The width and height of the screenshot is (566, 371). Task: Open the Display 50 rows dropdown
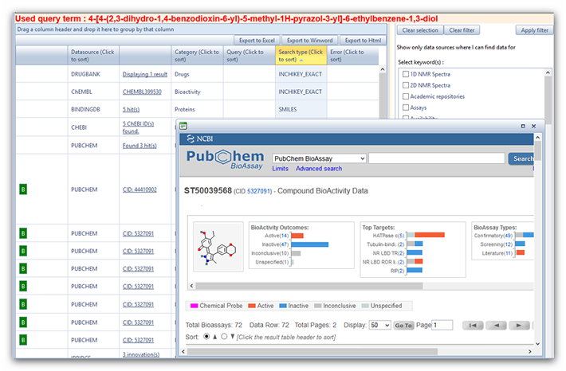coord(379,325)
